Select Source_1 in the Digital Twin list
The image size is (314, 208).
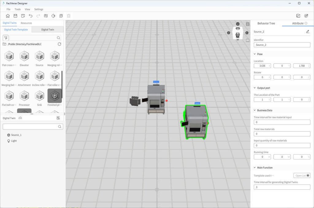pyautogui.click(x=16, y=135)
